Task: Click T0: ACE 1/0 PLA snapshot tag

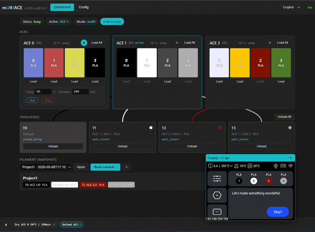Action: click(36, 185)
